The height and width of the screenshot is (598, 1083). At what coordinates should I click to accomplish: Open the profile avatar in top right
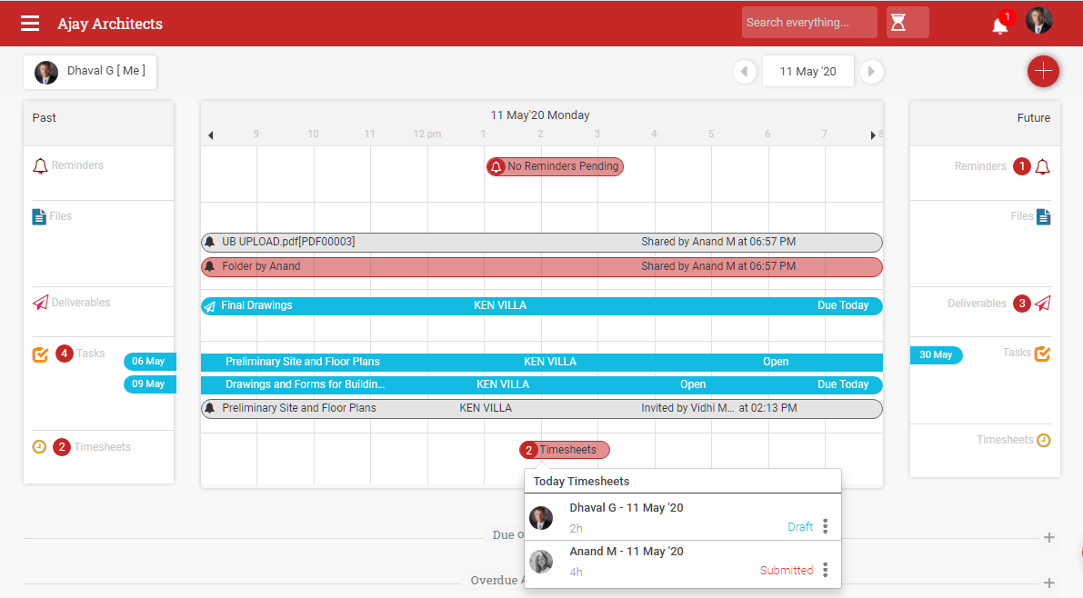[1039, 21]
